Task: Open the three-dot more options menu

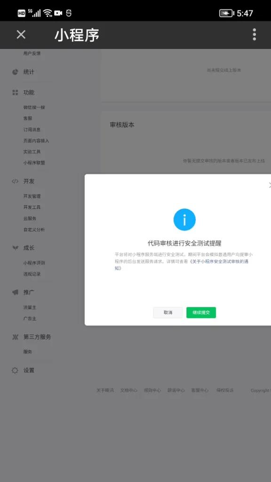Action: tap(254, 34)
